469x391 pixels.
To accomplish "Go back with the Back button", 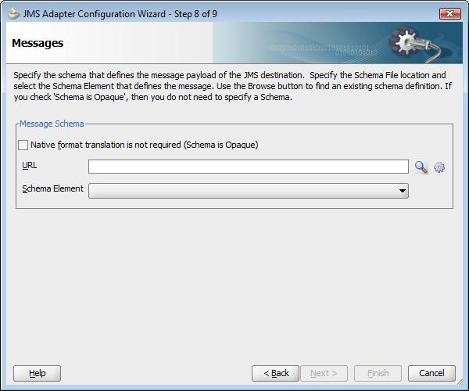I will 275,373.
